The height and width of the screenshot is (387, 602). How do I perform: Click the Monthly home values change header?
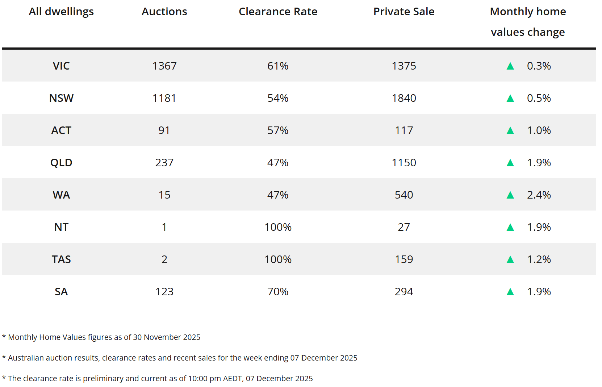tap(528, 22)
